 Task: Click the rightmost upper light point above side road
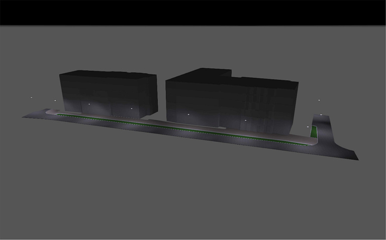pyautogui.click(x=319, y=100)
